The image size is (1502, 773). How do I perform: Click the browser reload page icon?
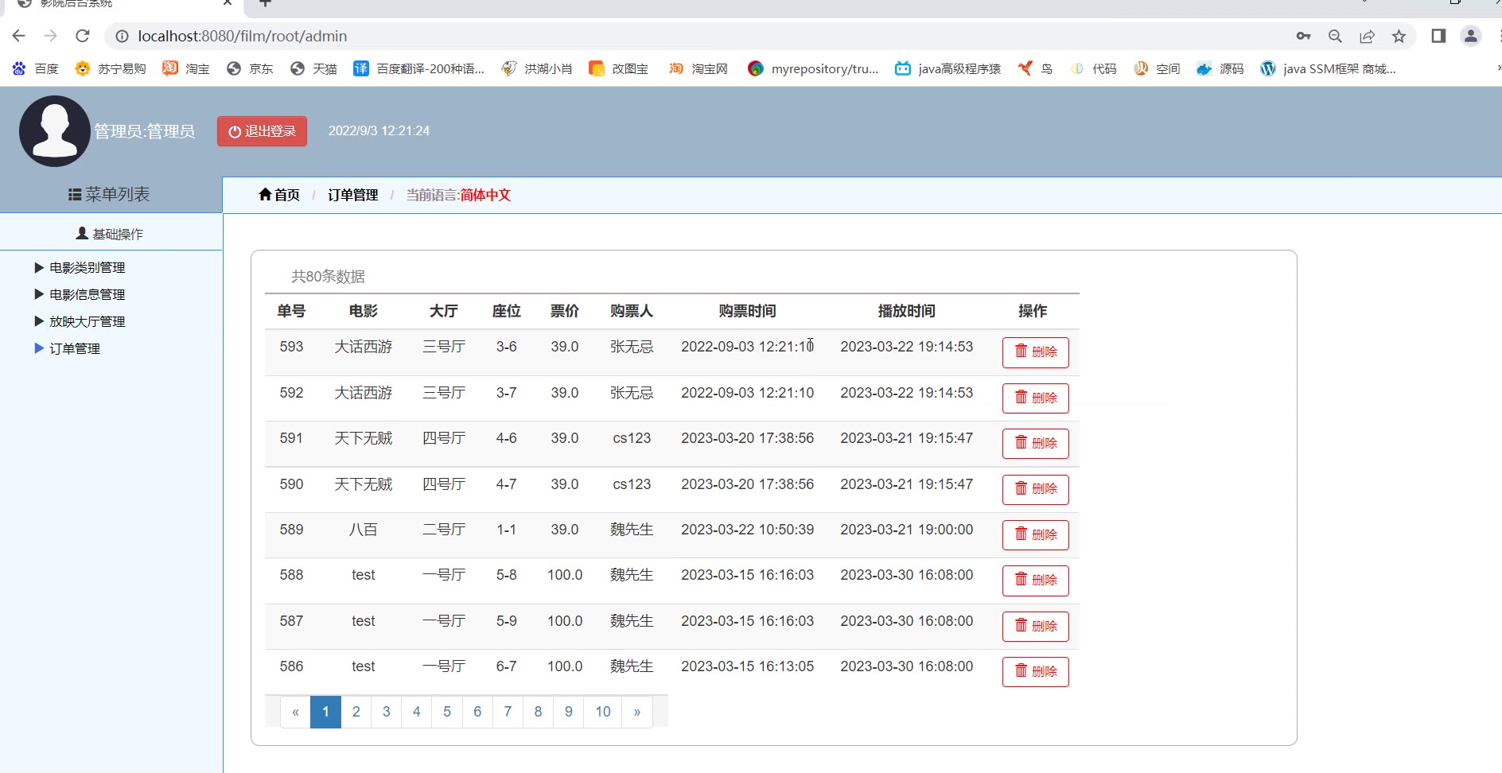pos(83,36)
